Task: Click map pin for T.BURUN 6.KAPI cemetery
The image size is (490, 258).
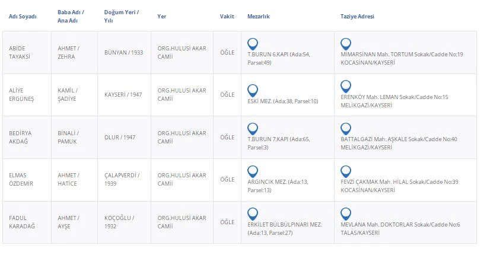Action: point(252,43)
